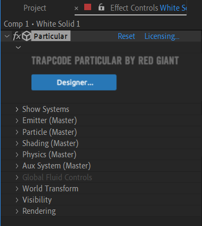Viewport: 202px width, 226px height.
Task: Toggle the panel lock icon
Action: click(101, 7)
